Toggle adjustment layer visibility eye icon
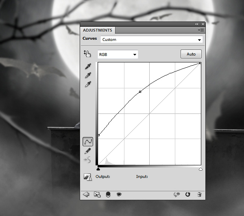The height and width of the screenshot is (216, 244). tap(119, 194)
